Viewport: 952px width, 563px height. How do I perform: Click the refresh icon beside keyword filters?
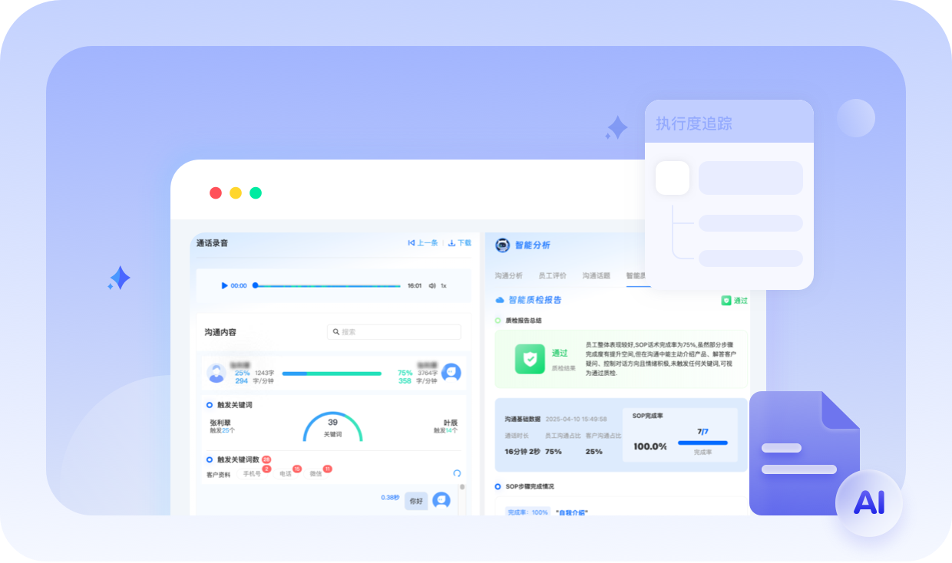click(457, 473)
